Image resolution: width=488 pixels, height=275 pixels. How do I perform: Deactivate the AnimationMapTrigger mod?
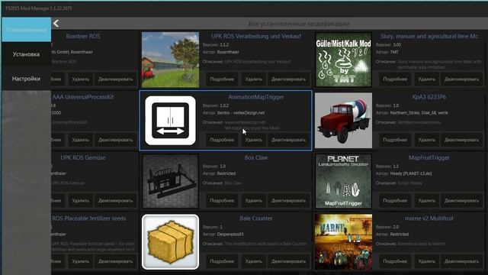(x=288, y=140)
